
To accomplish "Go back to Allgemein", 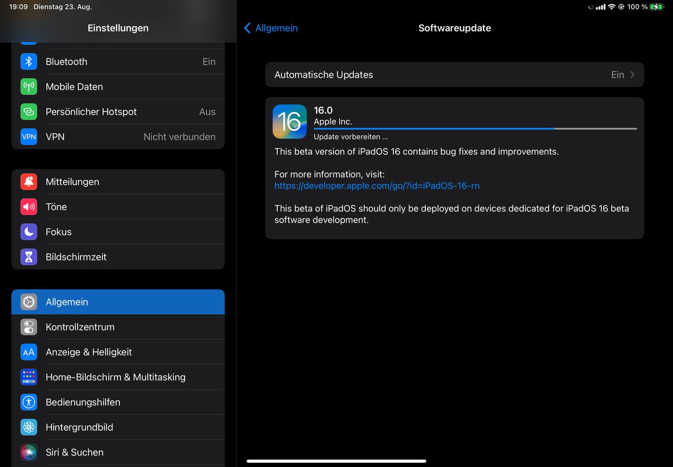I will point(271,28).
